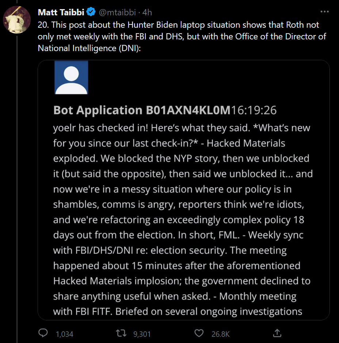The image size is (339, 343).
Task: Click the Bot Application B01AXN4KL0M heading
Action: tap(142, 110)
